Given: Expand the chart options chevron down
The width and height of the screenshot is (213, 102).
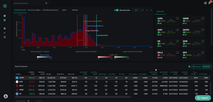Looking at the screenshot, I should 147,10.
